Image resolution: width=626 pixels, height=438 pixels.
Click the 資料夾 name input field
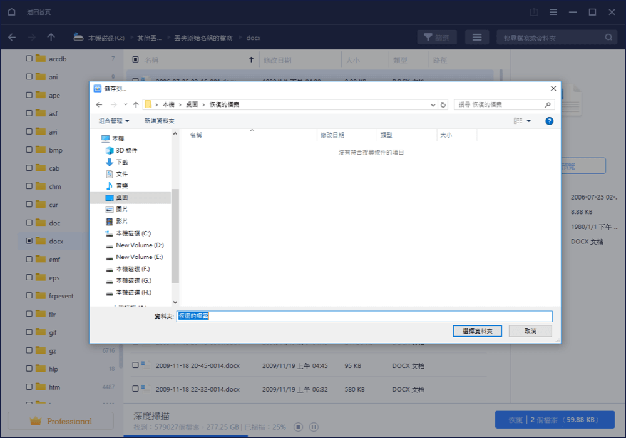(364, 316)
